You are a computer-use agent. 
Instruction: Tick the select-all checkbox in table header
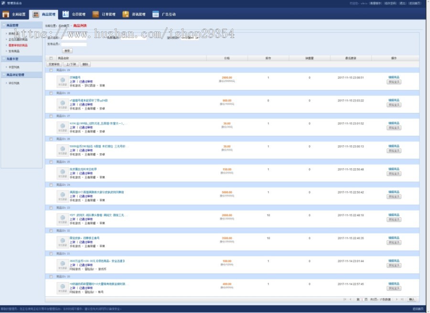tap(51, 58)
